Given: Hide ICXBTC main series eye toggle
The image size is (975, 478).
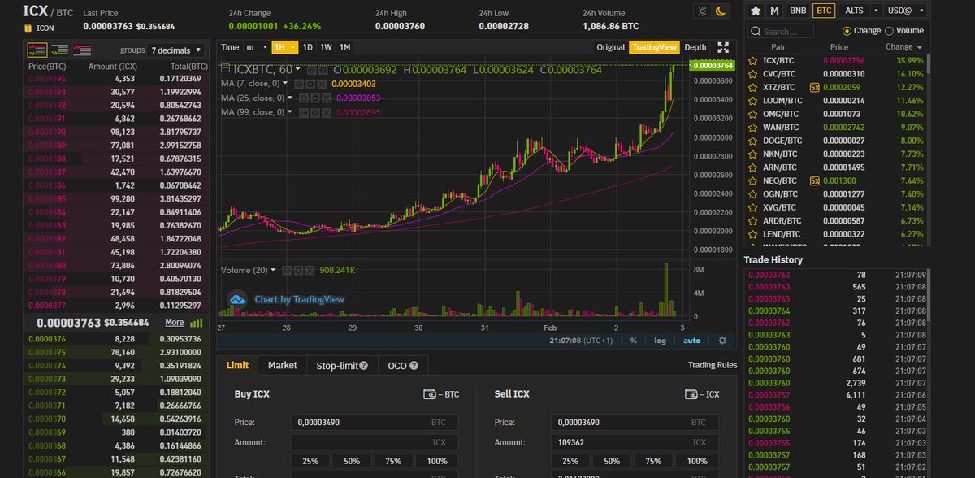Looking at the screenshot, I should (312, 70).
